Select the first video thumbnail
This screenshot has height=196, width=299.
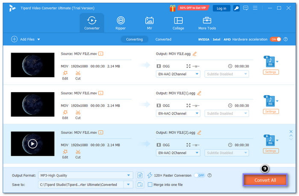click(32, 65)
